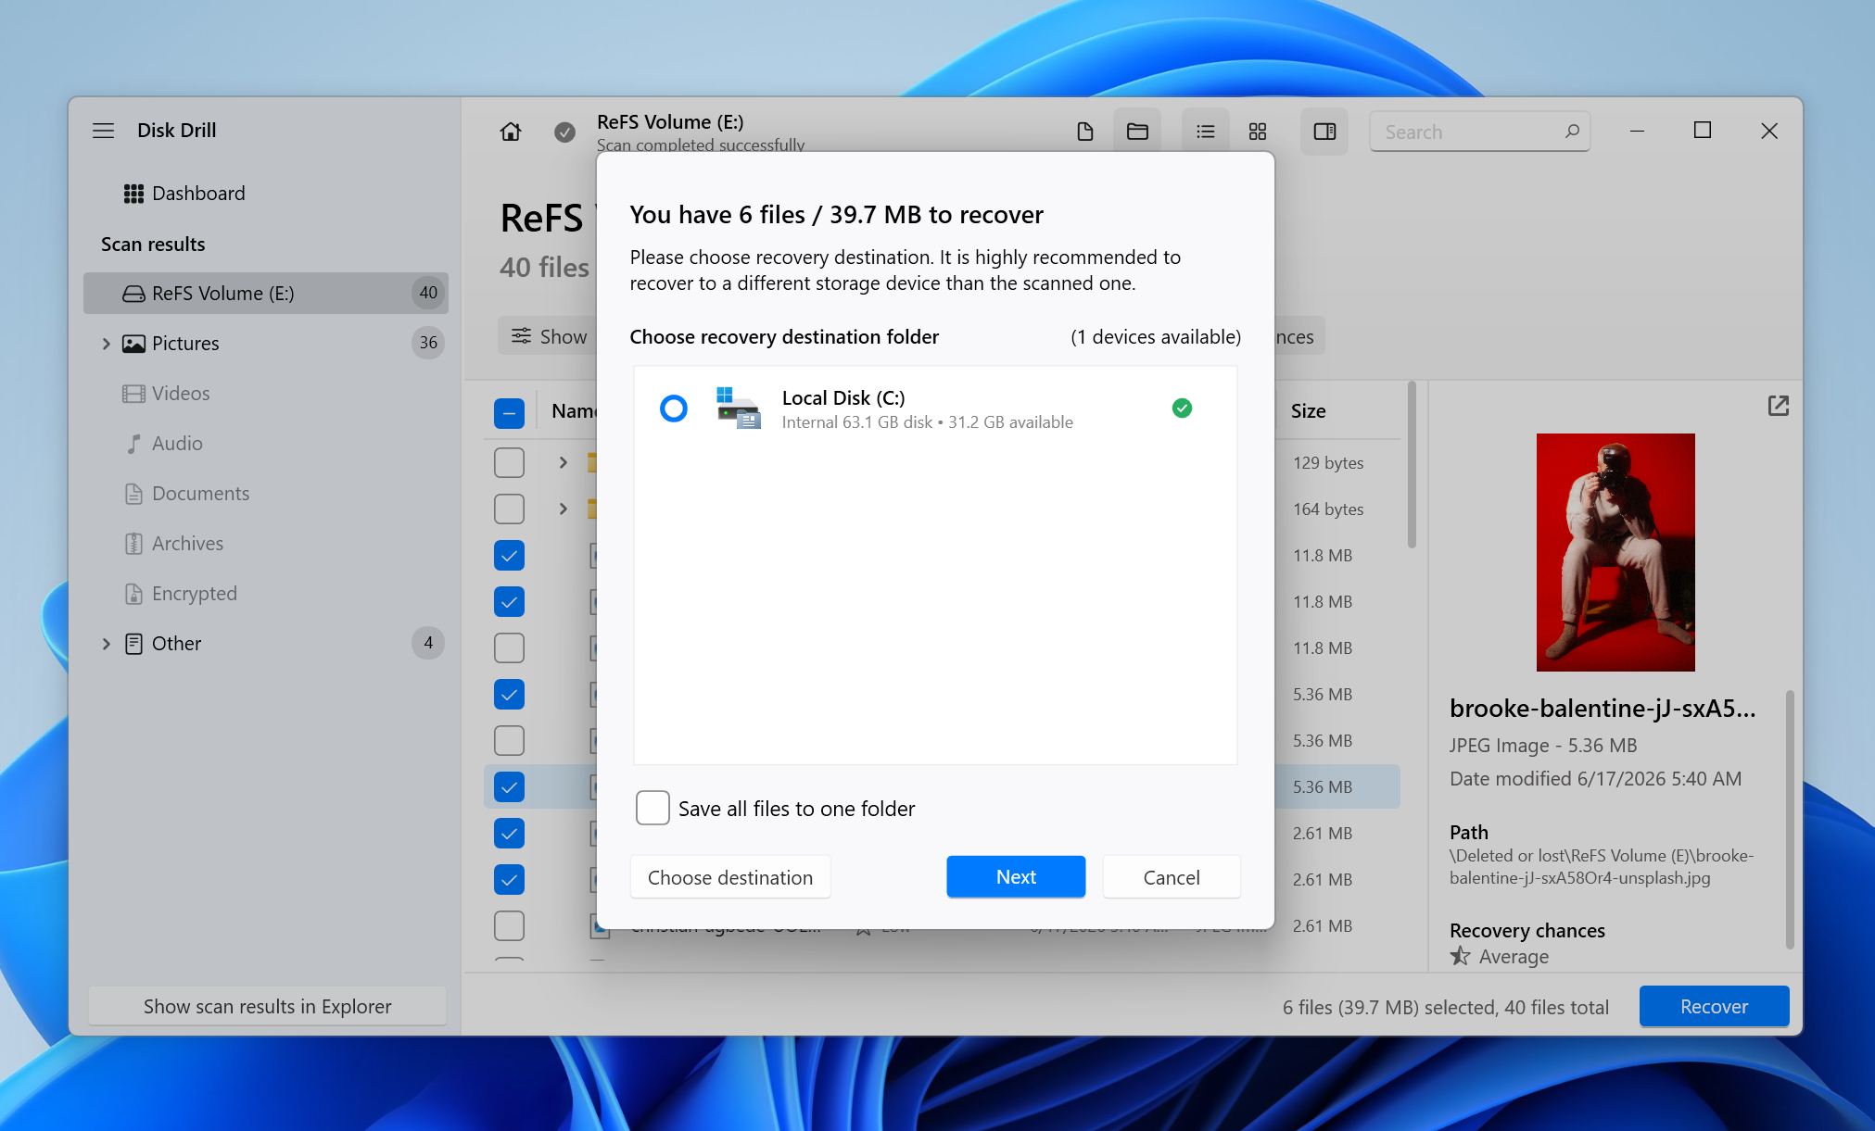This screenshot has height=1131, width=1875.
Task: Switch to file view icon in toolbar
Action: [x=1085, y=132]
